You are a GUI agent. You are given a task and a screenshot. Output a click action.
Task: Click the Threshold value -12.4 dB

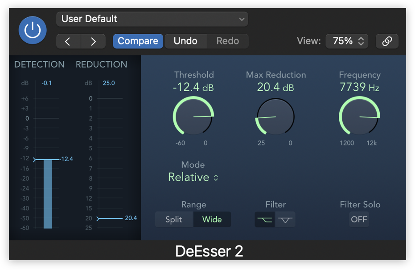tap(193, 87)
